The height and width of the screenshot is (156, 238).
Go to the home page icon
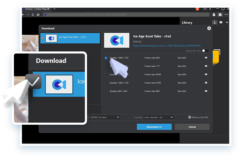point(38,15)
